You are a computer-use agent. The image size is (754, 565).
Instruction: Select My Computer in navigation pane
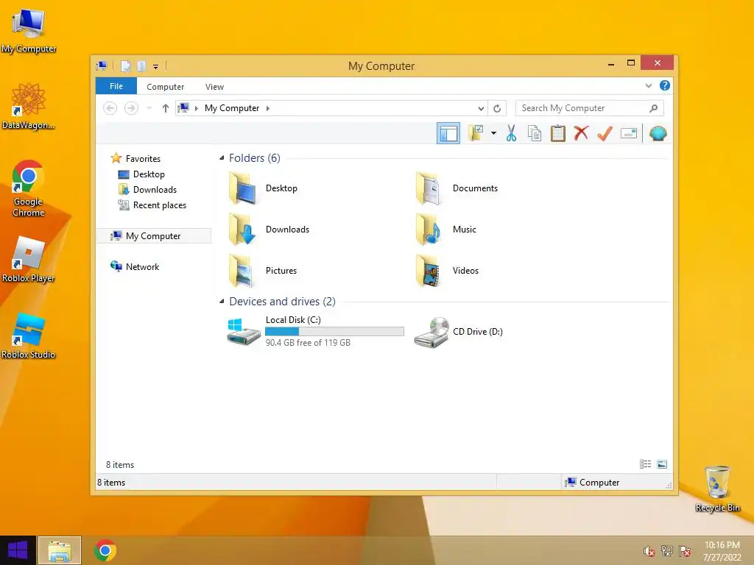tap(154, 236)
